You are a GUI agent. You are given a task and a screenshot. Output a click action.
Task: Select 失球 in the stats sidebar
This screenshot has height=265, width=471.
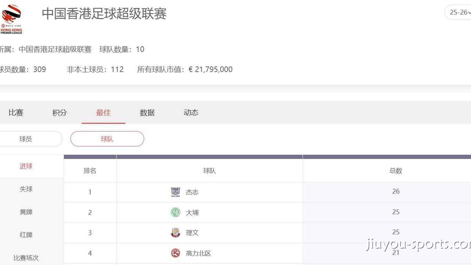[26, 189]
